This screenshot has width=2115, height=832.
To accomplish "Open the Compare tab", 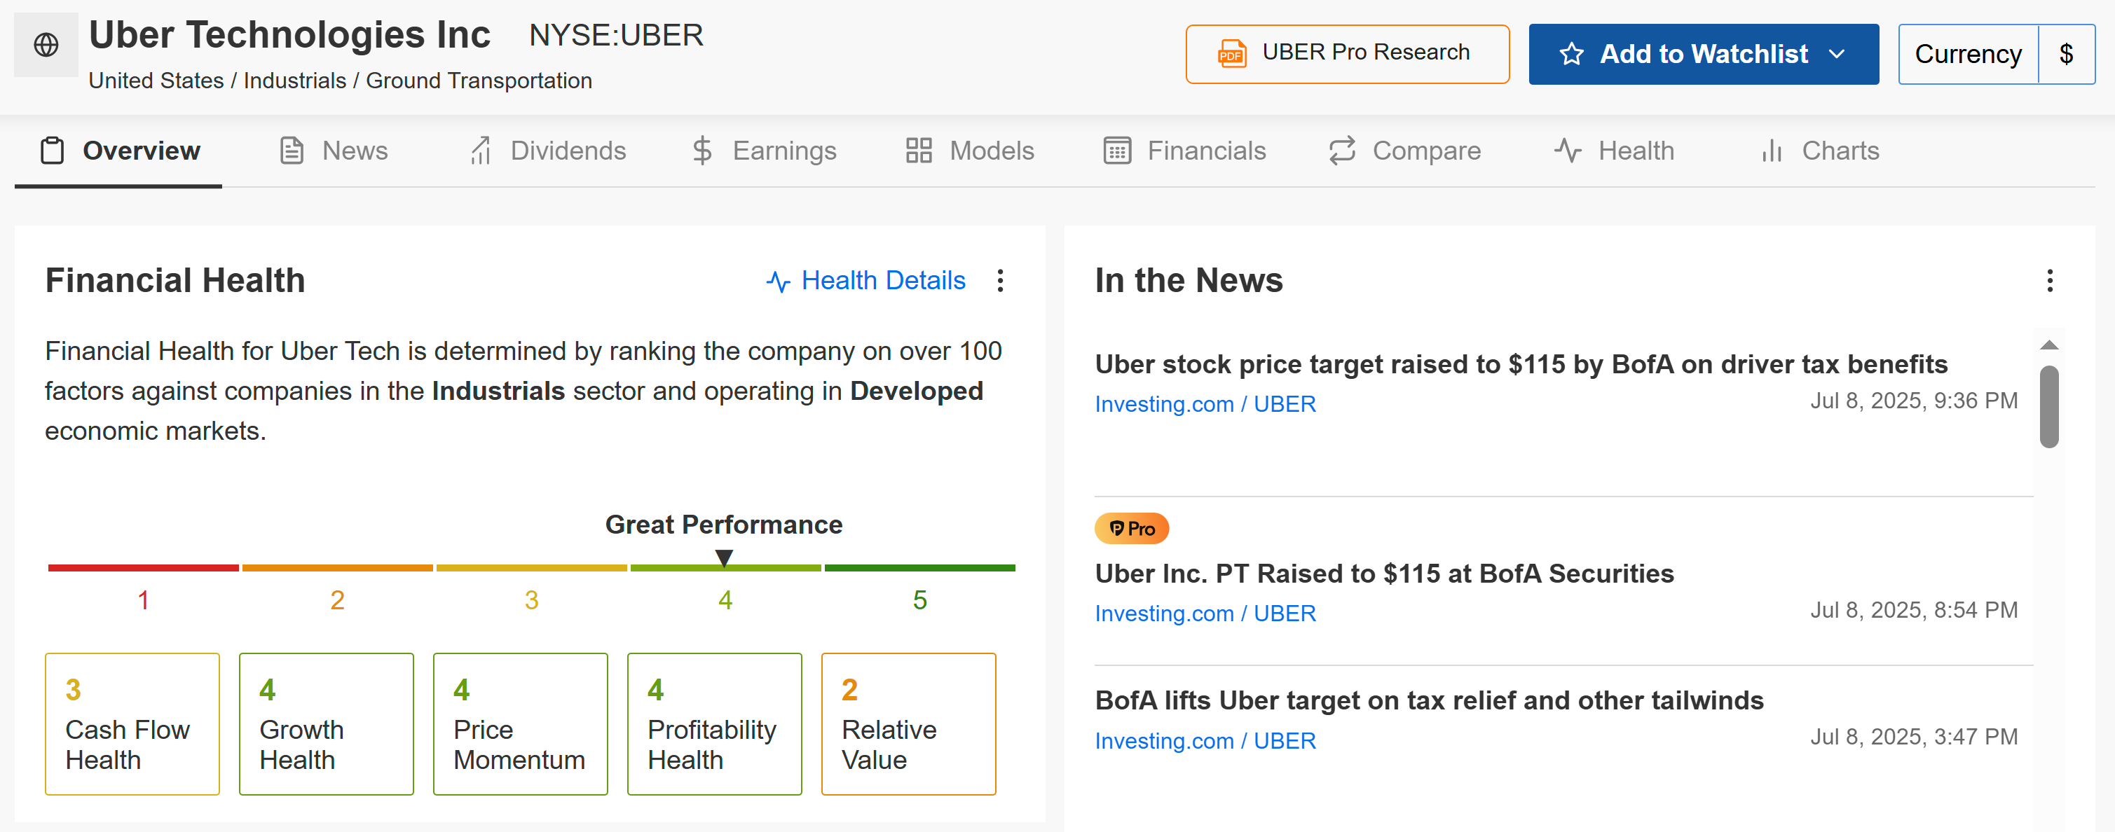I will coord(1405,151).
